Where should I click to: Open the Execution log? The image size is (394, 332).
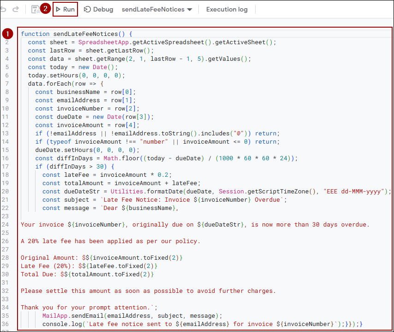pyautogui.click(x=227, y=9)
